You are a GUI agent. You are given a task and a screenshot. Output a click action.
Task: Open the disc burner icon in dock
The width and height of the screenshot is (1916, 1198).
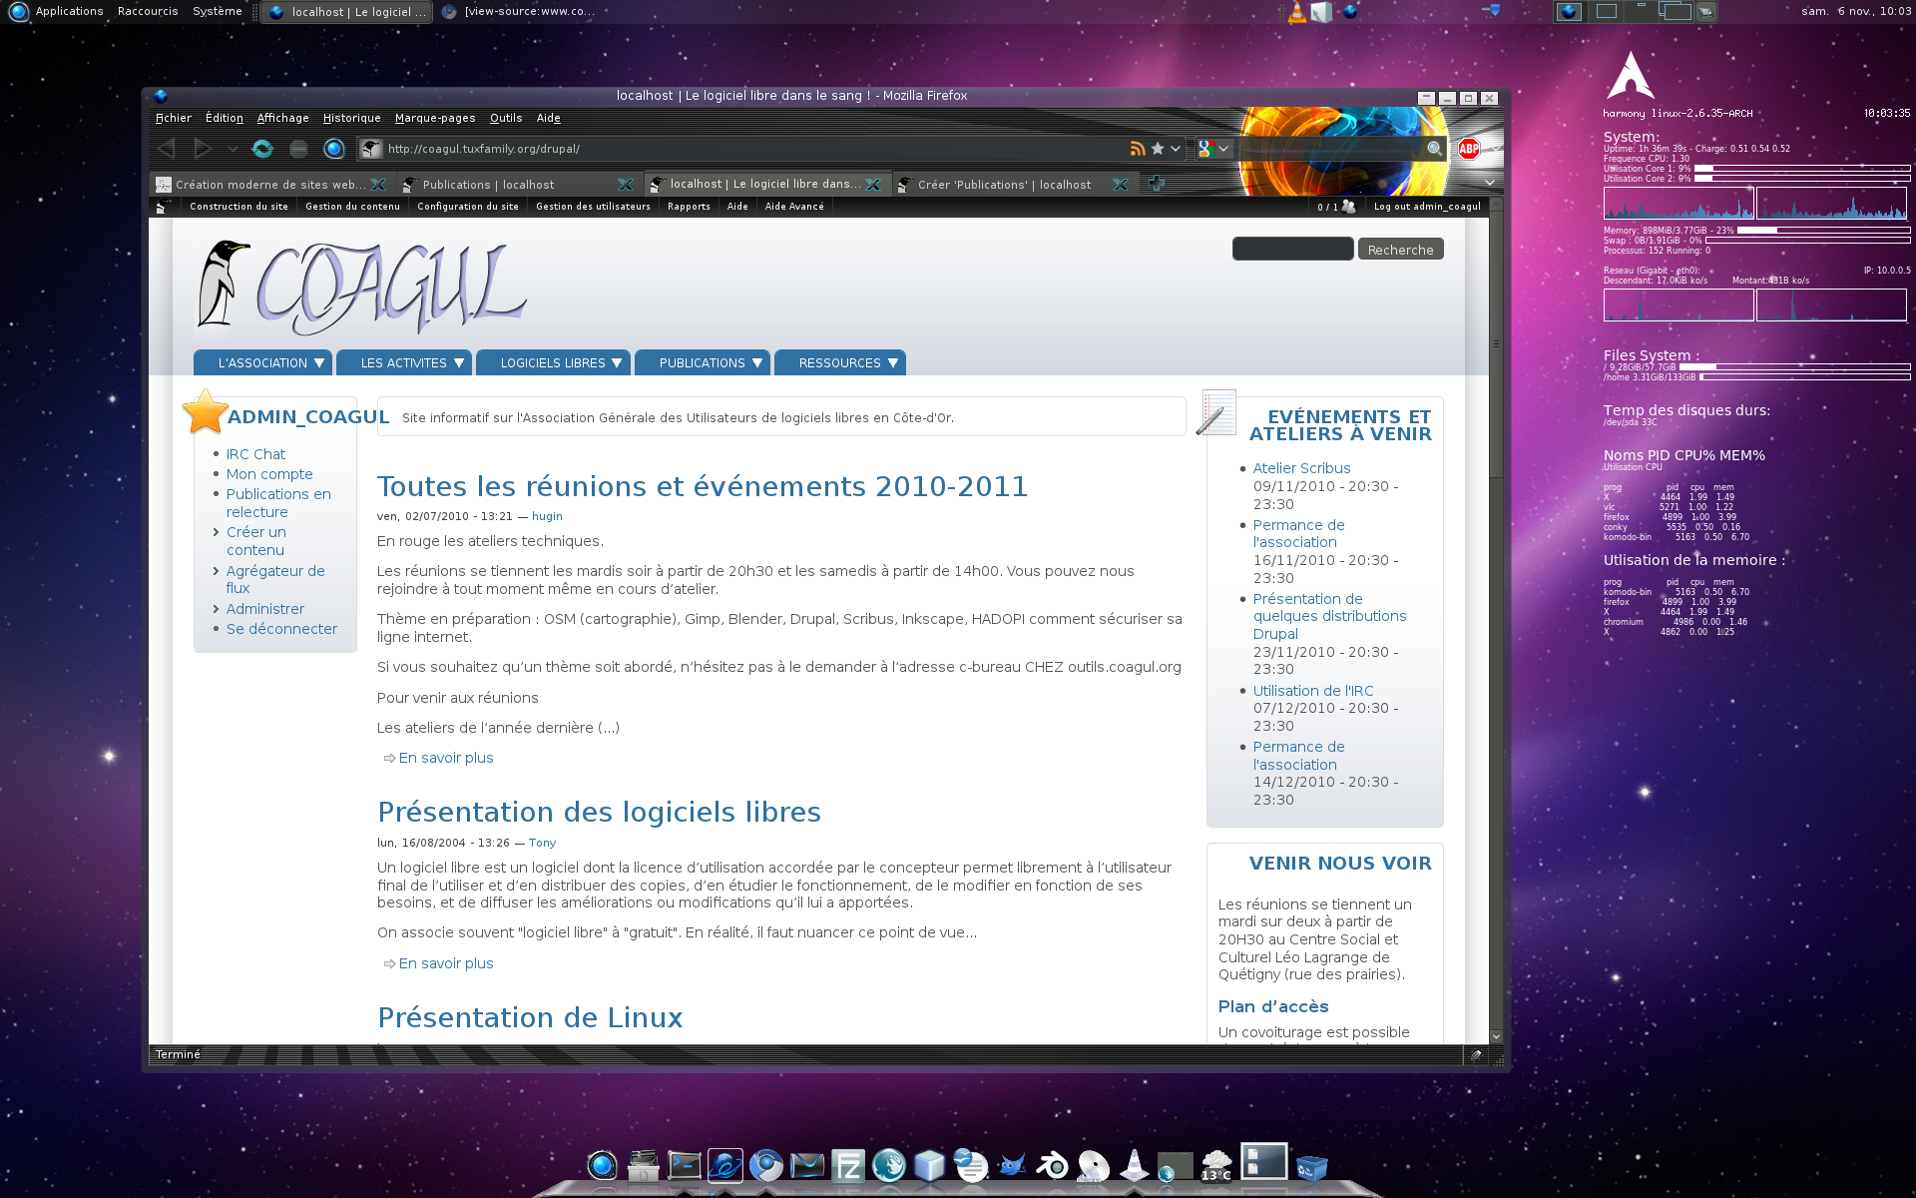click(x=1094, y=1165)
